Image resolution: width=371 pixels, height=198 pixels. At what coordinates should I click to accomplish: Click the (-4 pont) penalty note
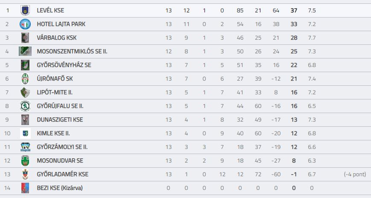[355, 175]
